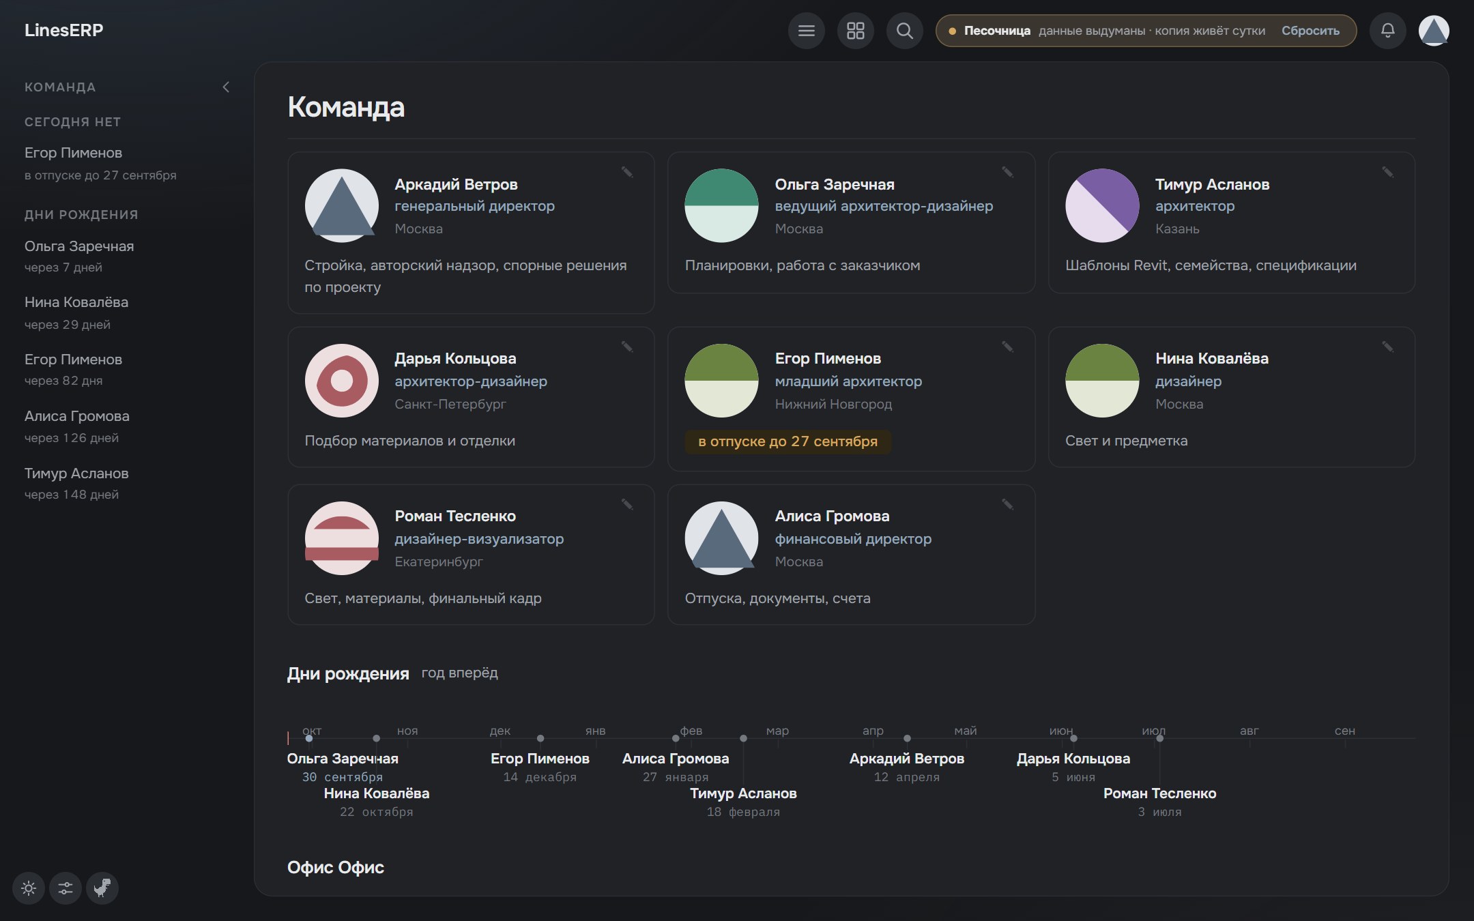Click Тимур Асланов's purple avatar
The image size is (1474, 921).
[1102, 205]
